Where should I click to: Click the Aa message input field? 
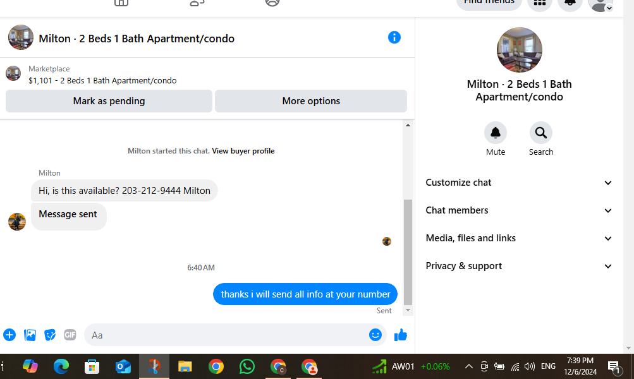click(x=226, y=335)
